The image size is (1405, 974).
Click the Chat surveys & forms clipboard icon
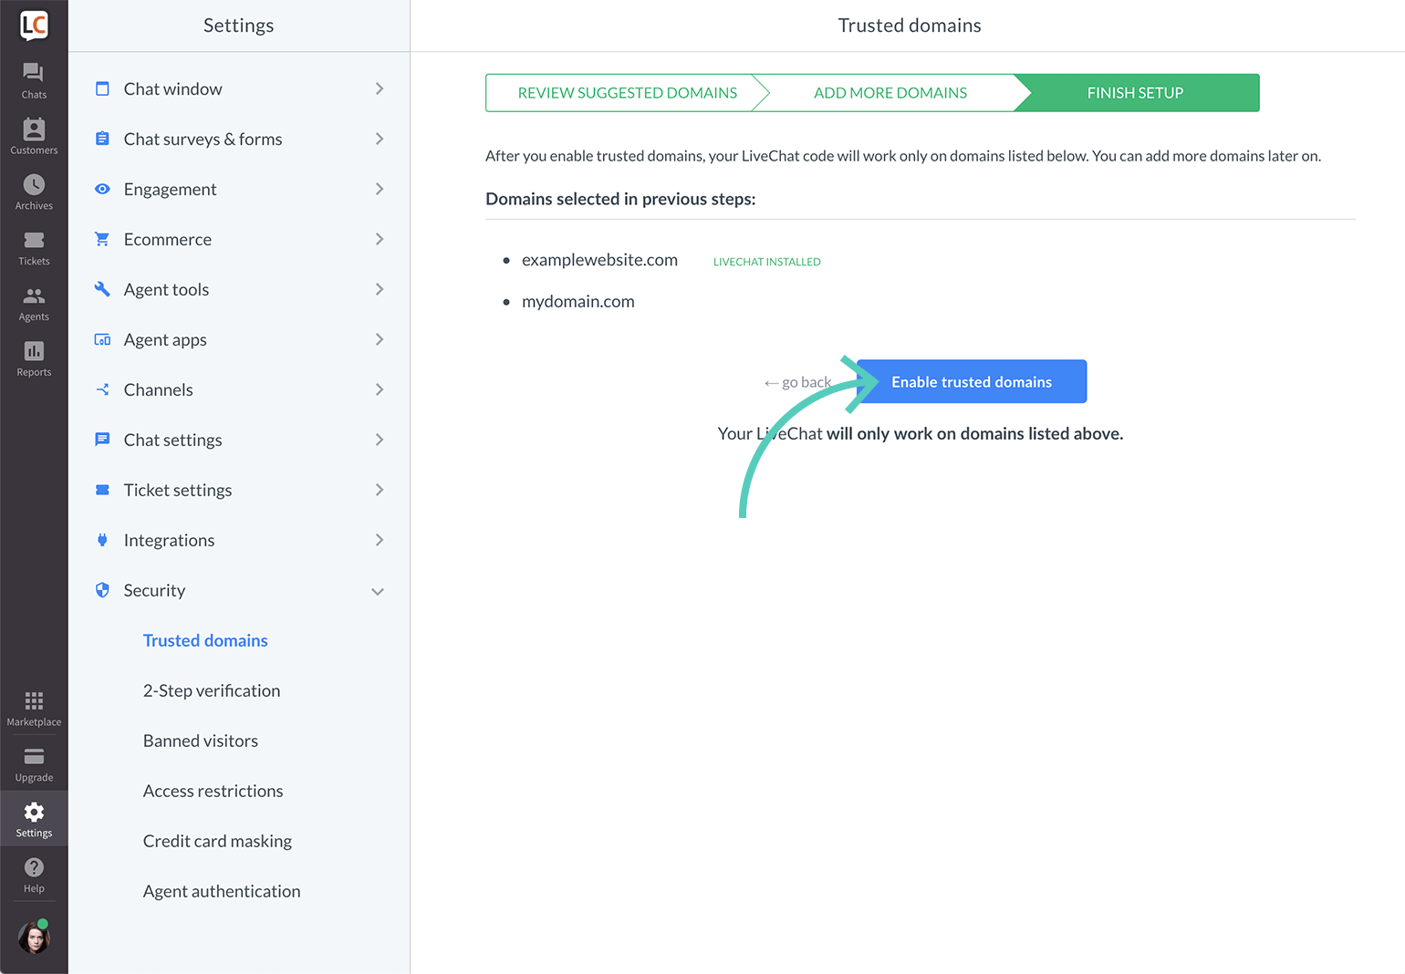[102, 139]
